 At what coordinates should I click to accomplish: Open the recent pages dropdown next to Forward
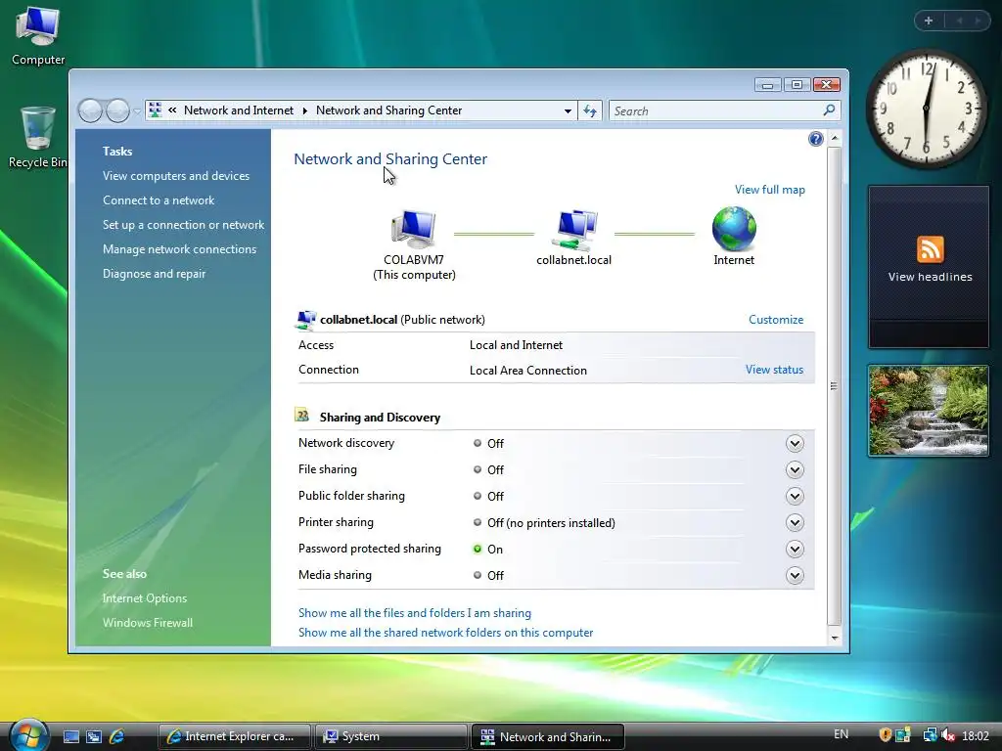click(x=136, y=111)
